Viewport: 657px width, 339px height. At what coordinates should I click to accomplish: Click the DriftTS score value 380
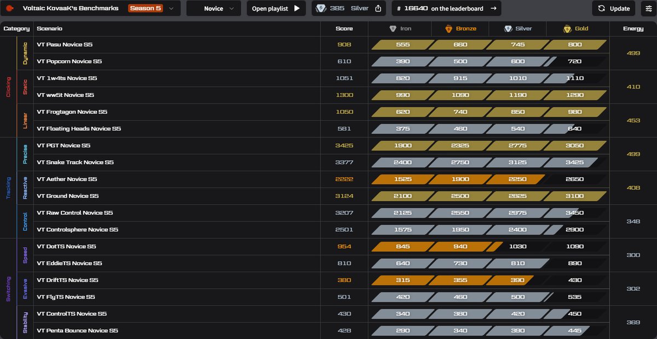point(344,280)
